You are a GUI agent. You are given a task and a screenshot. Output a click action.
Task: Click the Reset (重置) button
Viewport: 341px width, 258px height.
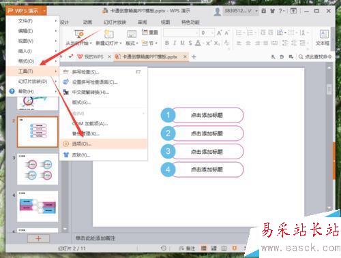coord(150,33)
